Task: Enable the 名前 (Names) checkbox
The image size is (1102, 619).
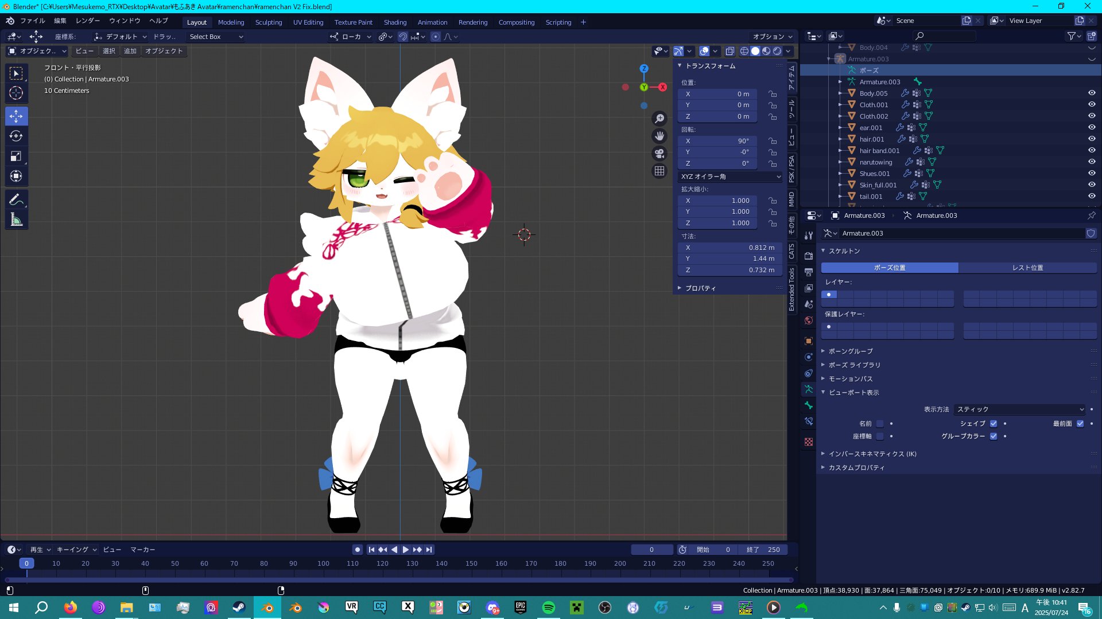Action: point(880,424)
